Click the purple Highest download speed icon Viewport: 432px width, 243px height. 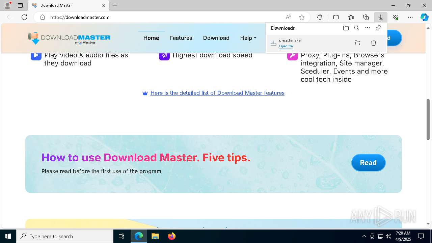(164, 55)
